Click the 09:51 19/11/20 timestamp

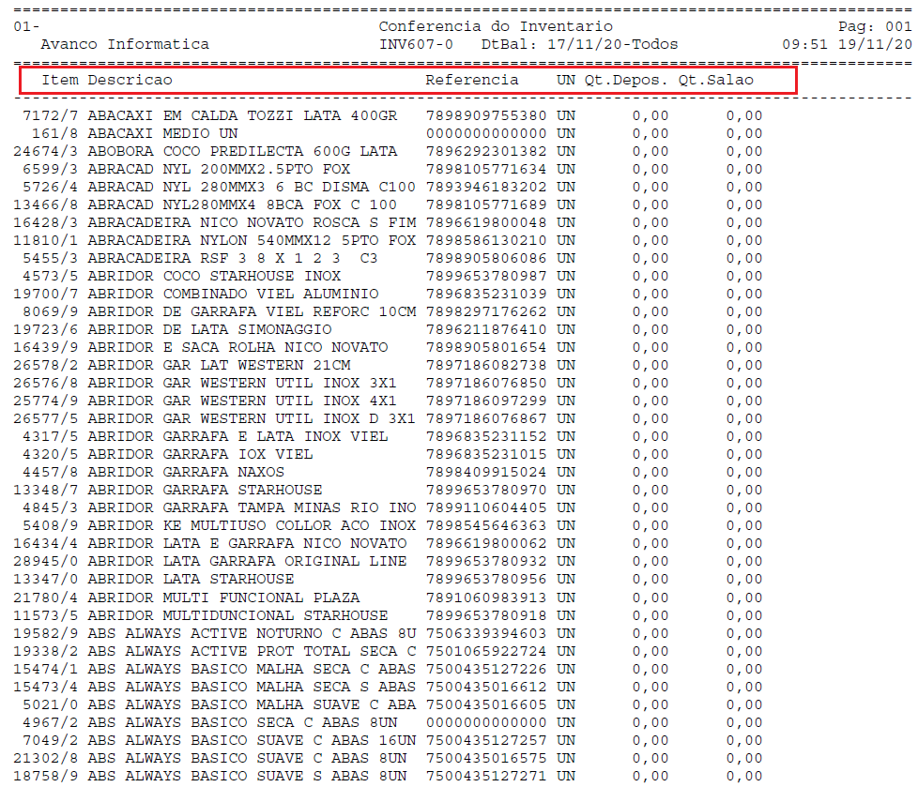847,45
